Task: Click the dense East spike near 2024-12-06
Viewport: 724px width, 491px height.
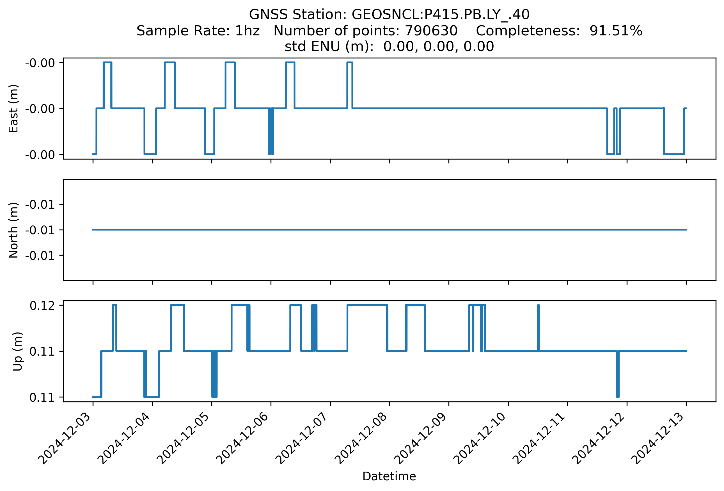Action: pyautogui.click(x=271, y=131)
